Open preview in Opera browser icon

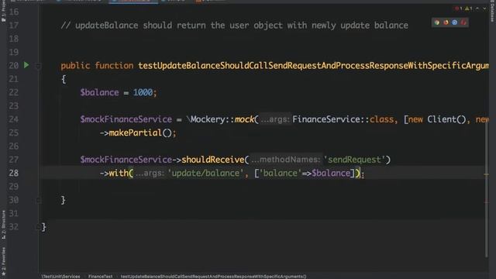pyautogui.click(x=463, y=22)
